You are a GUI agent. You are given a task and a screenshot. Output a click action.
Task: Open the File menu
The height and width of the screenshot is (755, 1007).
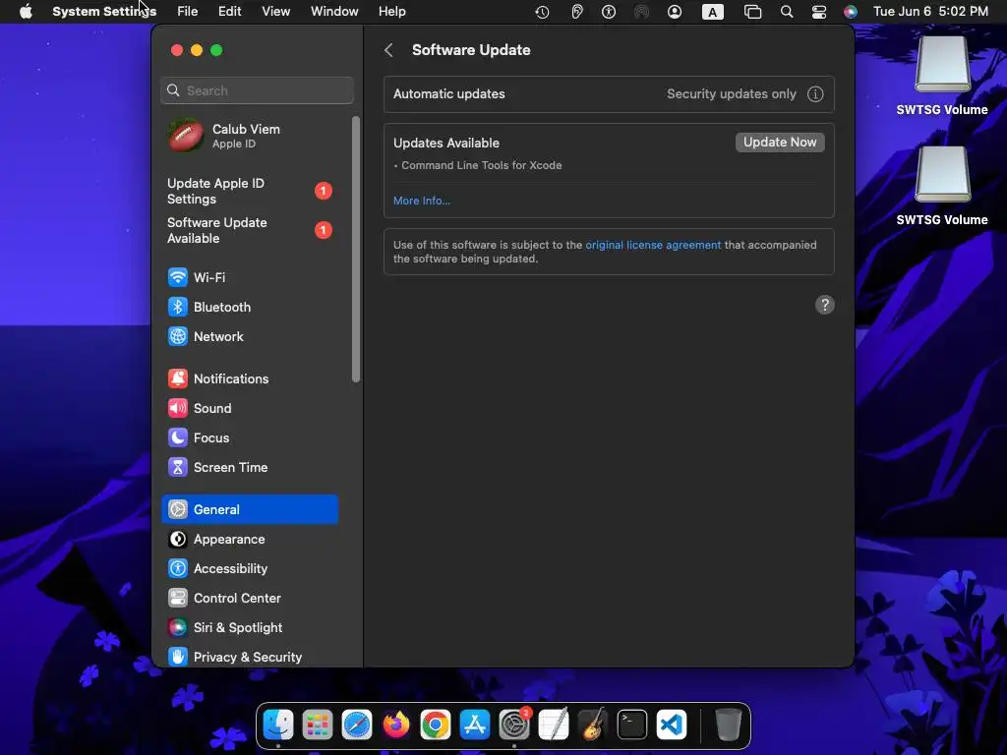pyautogui.click(x=188, y=12)
